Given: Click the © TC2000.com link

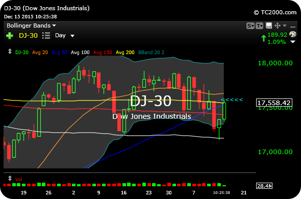Looking at the screenshot, I should (x=275, y=12).
